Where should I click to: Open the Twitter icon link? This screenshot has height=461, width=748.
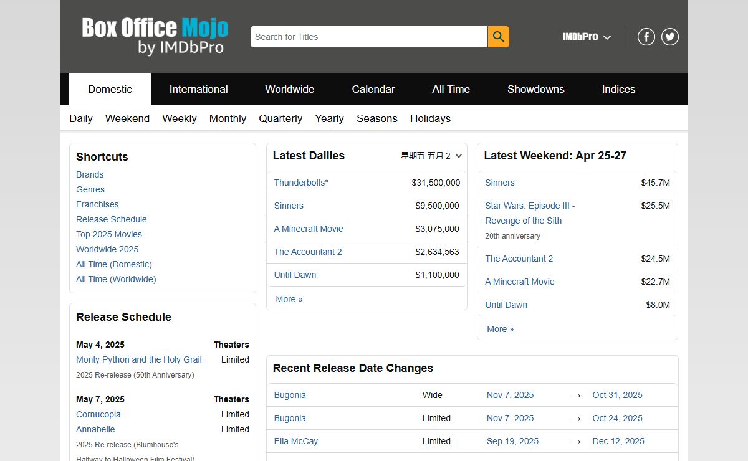pyautogui.click(x=670, y=37)
